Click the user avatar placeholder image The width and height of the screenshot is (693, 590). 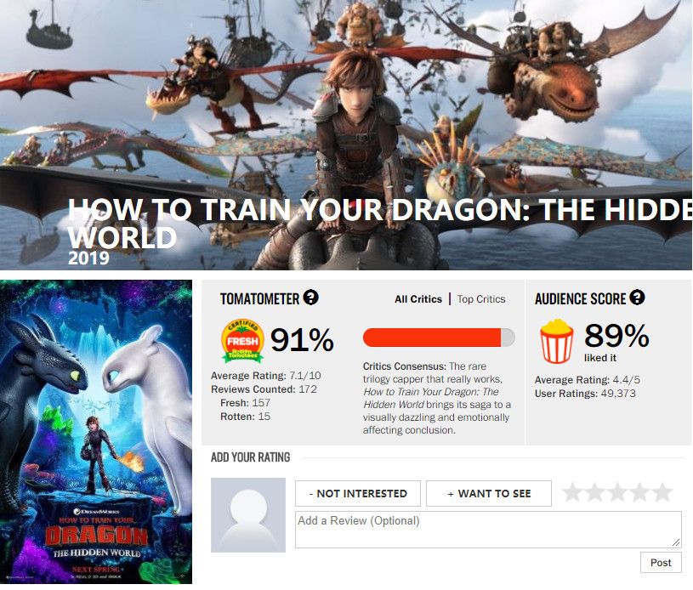coord(248,515)
